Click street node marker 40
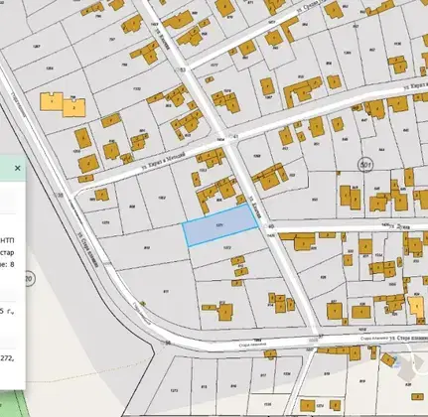428x417 pixels. point(270,226)
